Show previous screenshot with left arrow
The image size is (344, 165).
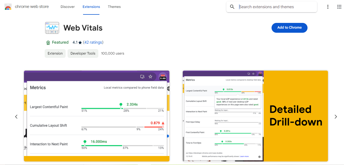[16, 117]
